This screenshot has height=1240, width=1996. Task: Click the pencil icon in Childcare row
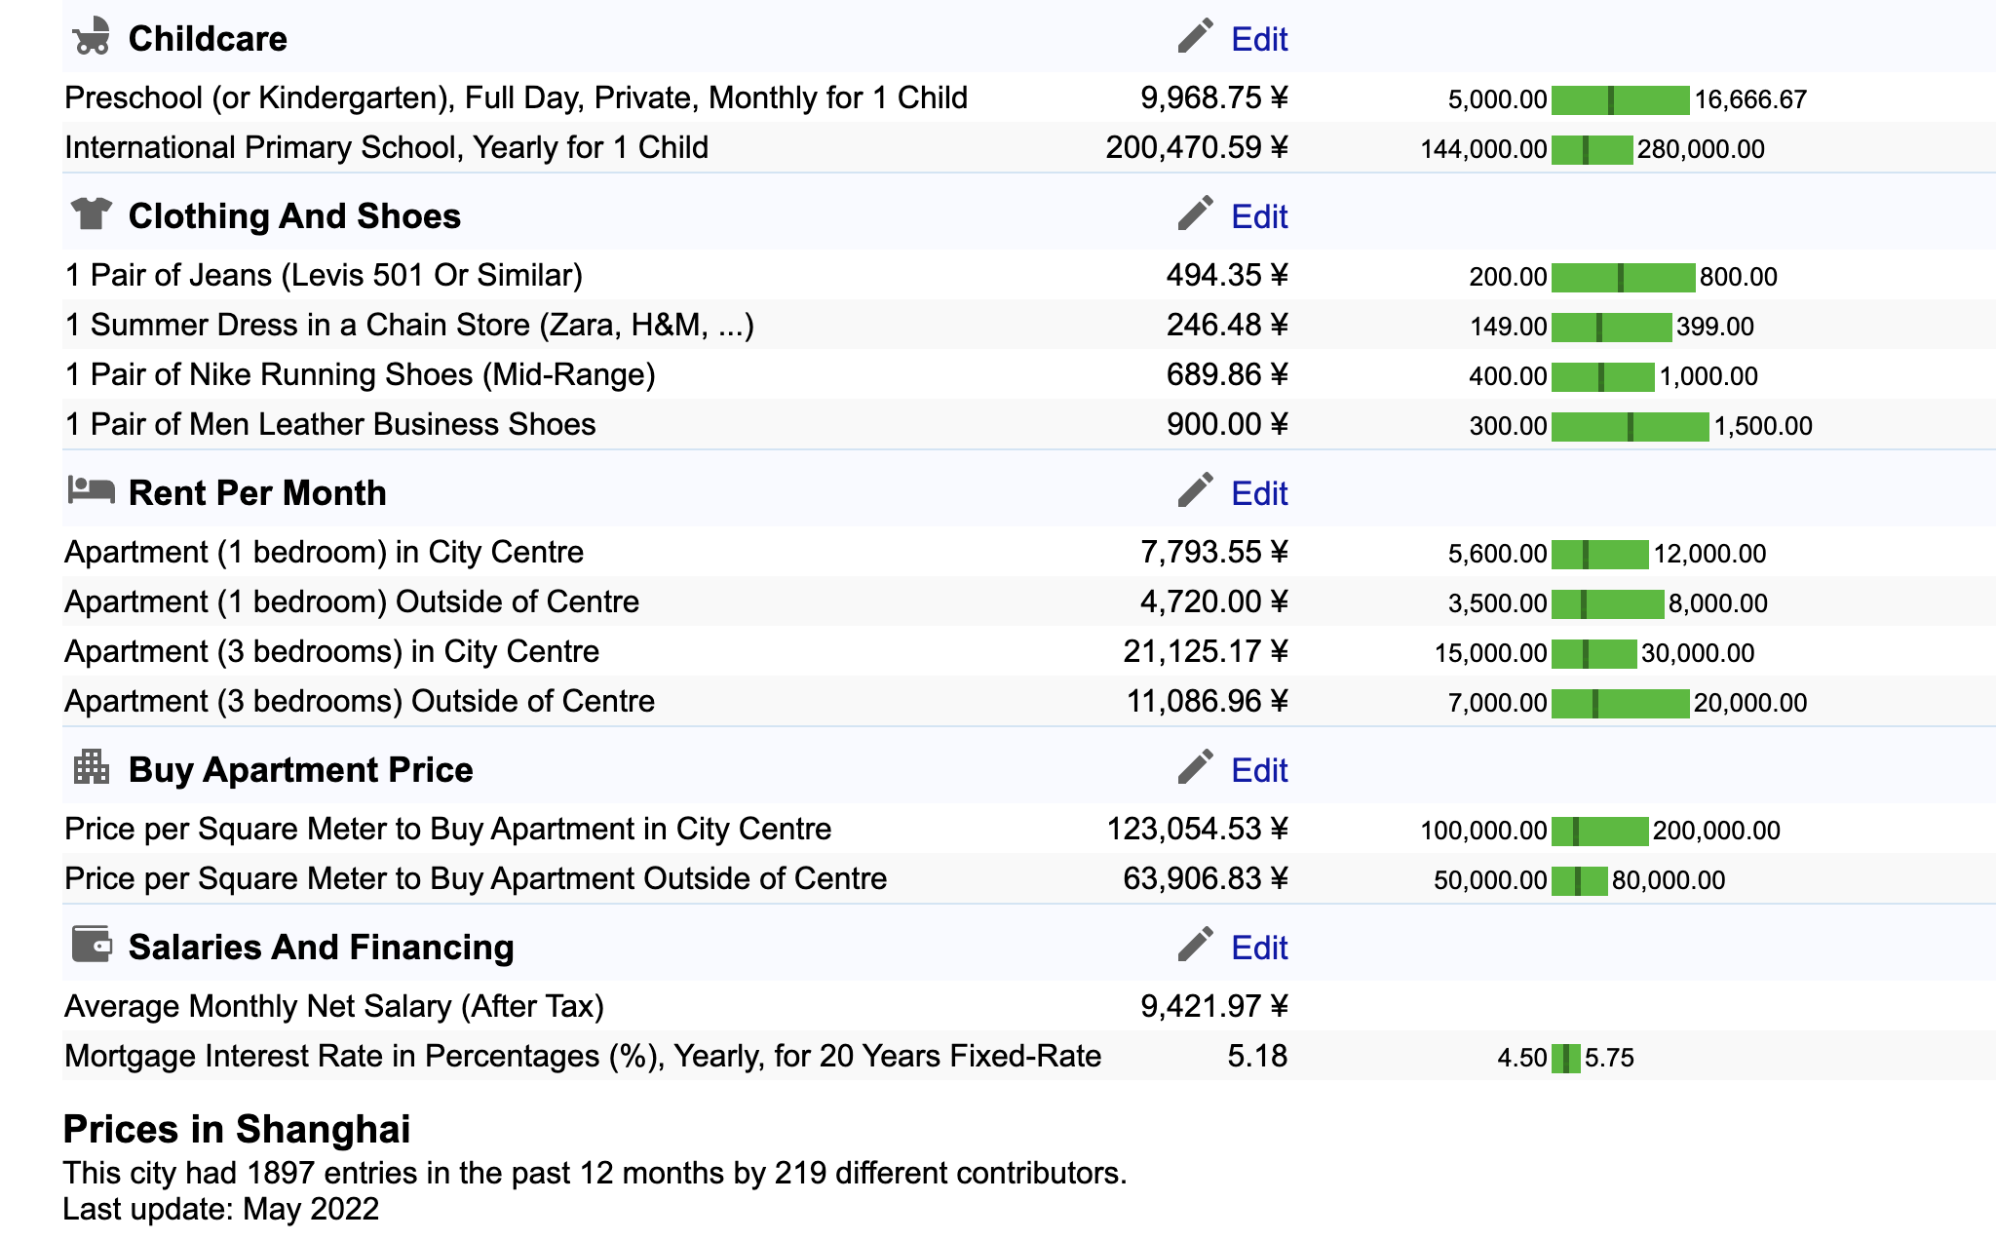[1195, 37]
